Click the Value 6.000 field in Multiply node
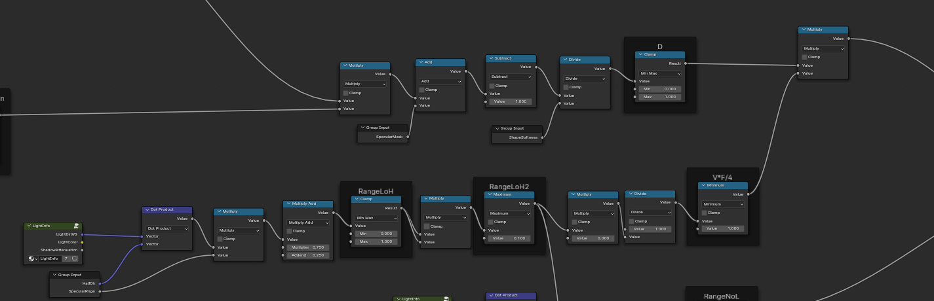Screen dimensions: 934x301 593,238
